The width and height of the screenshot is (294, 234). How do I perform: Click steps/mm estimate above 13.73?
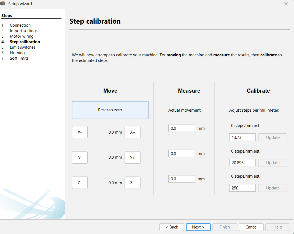click(246, 126)
